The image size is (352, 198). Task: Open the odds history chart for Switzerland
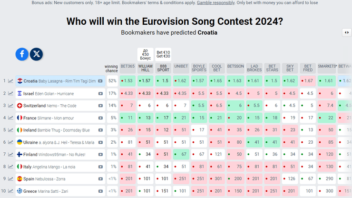tap(10, 106)
